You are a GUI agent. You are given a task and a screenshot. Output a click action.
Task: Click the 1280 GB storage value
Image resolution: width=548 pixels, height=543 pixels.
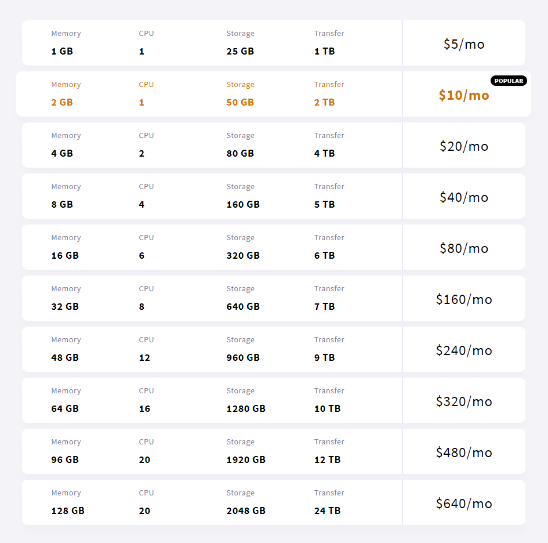[246, 409]
